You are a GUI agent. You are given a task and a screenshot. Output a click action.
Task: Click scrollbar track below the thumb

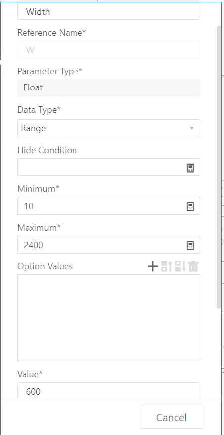[x=219, y=352]
